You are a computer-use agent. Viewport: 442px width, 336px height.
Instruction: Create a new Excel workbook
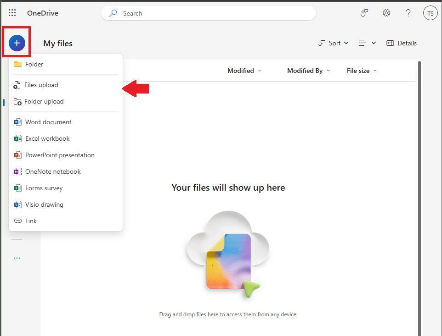(47, 138)
